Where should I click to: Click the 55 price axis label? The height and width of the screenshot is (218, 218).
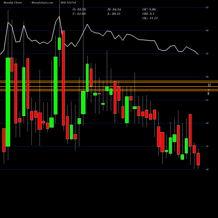point(207,54)
